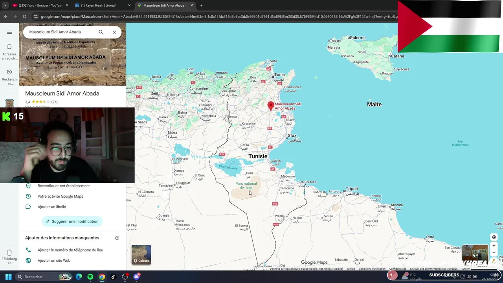Viewport: 503px width, 283px height.
Task: Zoom in the map with plus button
Action: click(x=494, y=246)
